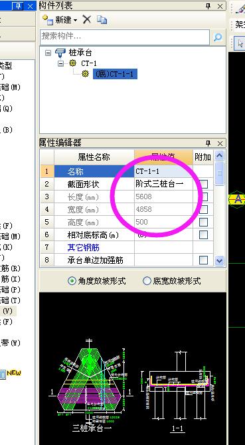This screenshot has width=245, height=445.
Task: Click the 相对底标高(m) property name
Action: pyautogui.click(x=93, y=235)
